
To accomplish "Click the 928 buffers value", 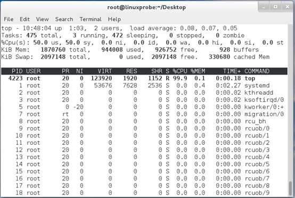I will (x=225, y=49).
